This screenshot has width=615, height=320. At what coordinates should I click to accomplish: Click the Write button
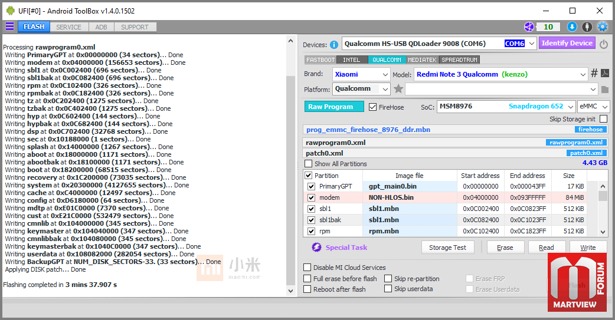[x=588, y=247]
